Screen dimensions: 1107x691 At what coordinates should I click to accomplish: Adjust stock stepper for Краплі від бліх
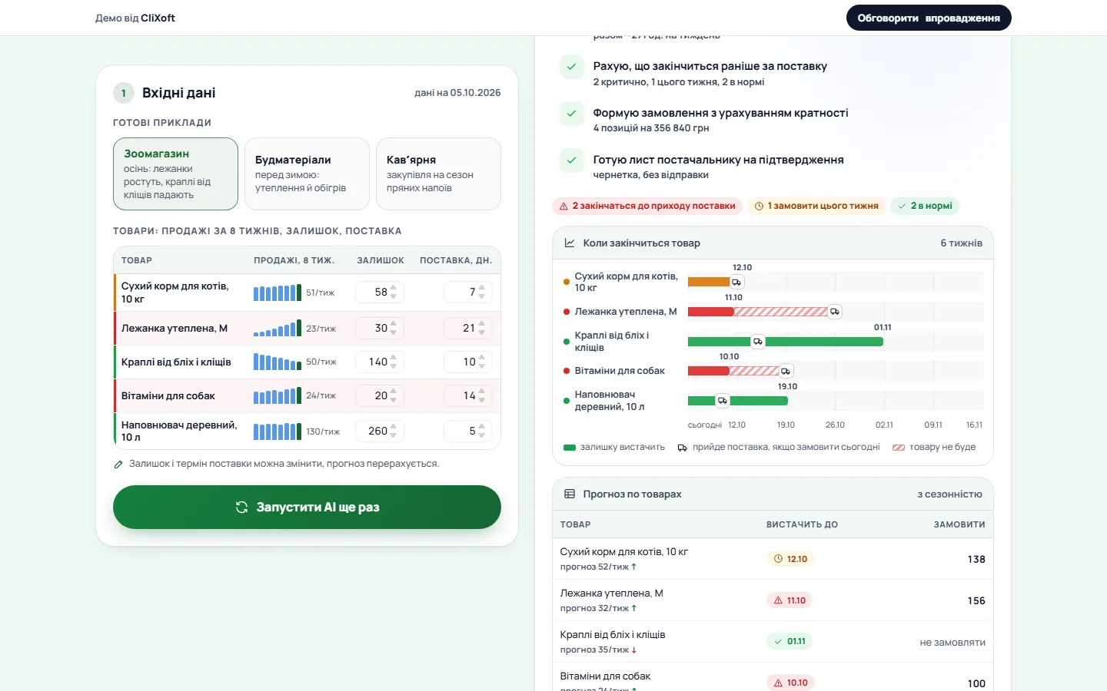click(394, 362)
